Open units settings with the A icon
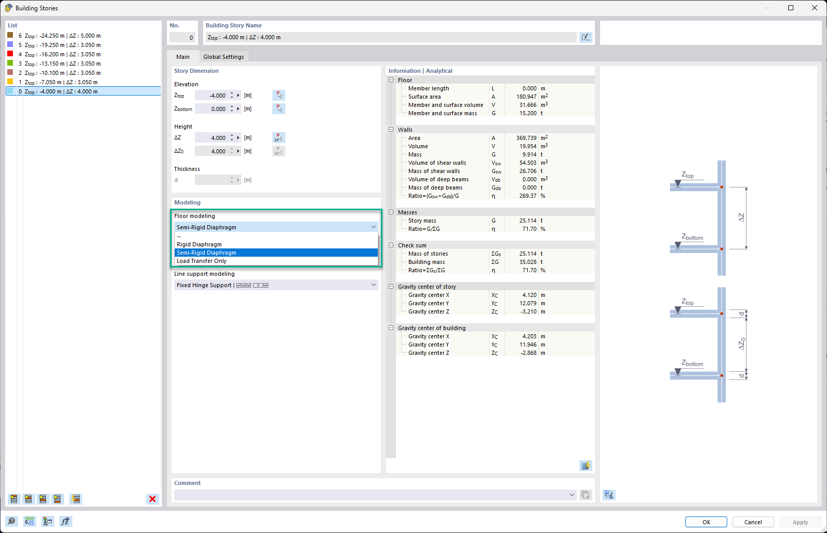 click(x=47, y=521)
